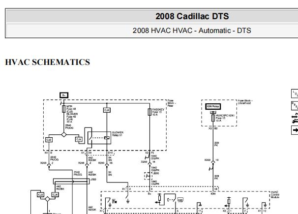The height and width of the screenshot is (214, 298).
Task: Click the '2008 HVAC HVAC - Automatic - DTS' subtitle
Action: [192, 31]
